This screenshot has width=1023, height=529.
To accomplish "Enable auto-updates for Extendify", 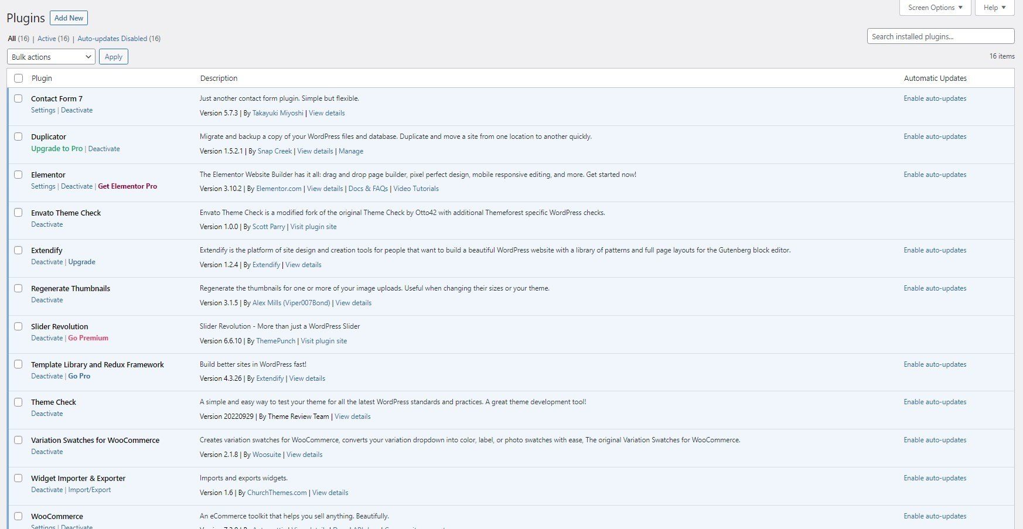I will coord(935,250).
